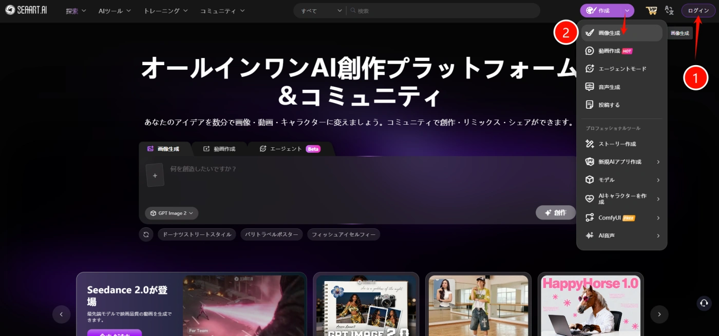Viewport: 719px width, 336px height.
Task: Click the ストーリー作成 pen icon
Action: 590,144
